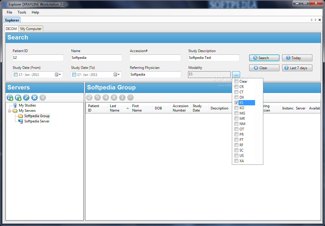The height and width of the screenshot is (226, 325).
Task: Uncheck the ES modality checkbox
Action: coord(236,102)
